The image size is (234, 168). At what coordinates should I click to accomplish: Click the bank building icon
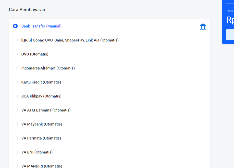(x=203, y=26)
